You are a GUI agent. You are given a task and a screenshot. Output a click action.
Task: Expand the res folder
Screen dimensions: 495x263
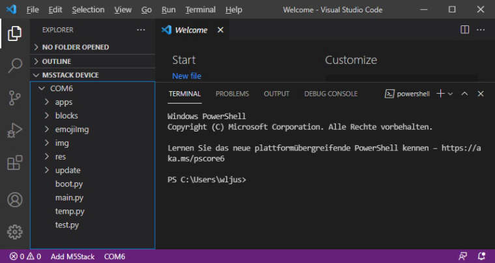[x=92, y=157]
